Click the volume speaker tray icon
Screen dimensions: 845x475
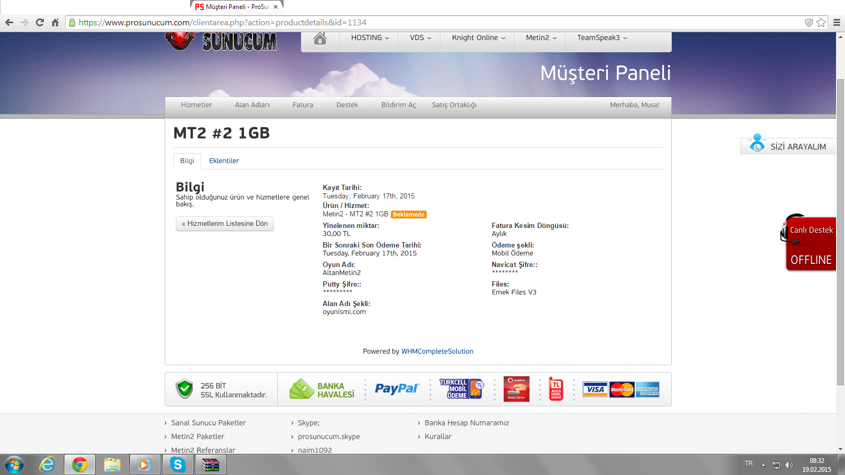[789, 465]
